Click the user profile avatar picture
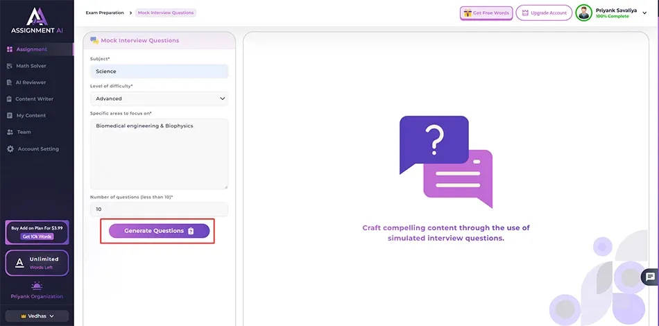Viewport: 659px width, 326px height. click(x=583, y=12)
